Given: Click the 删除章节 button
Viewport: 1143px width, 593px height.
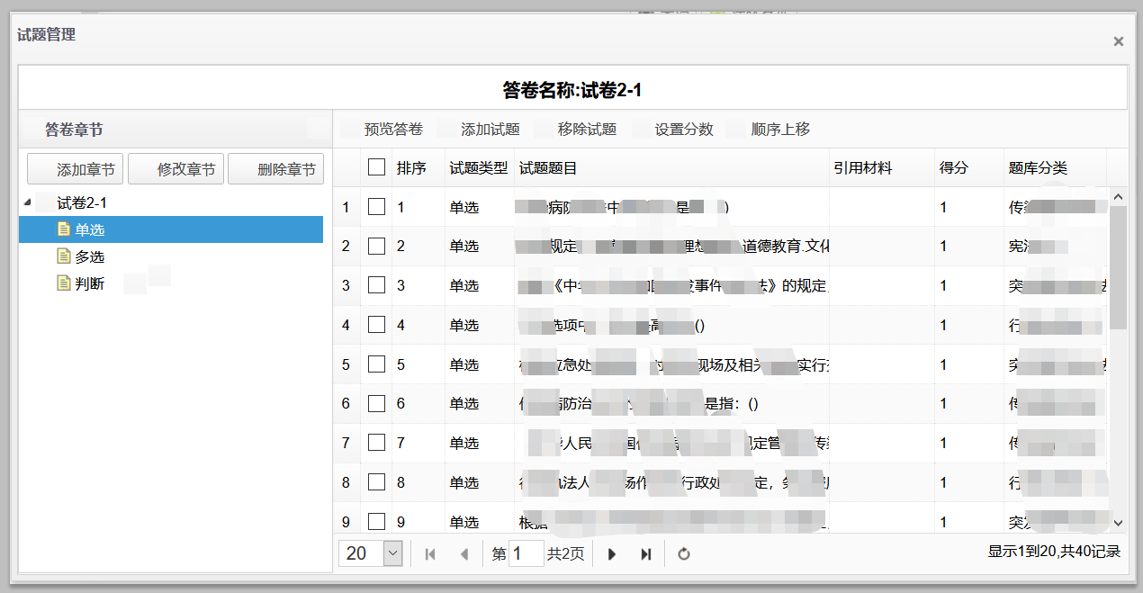Looking at the screenshot, I should pos(275,168).
